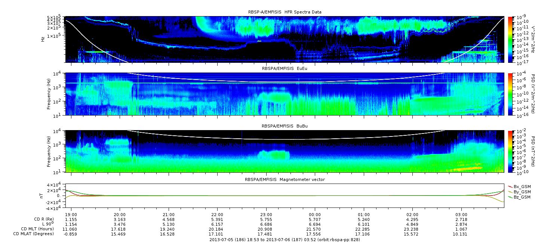Viewport: 541px width, 246px height.
Task: Click the CD R (Re) row label
Action: [43, 219]
